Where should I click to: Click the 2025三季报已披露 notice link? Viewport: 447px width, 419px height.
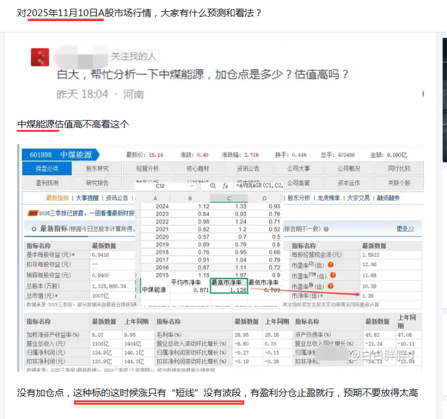click(x=86, y=213)
